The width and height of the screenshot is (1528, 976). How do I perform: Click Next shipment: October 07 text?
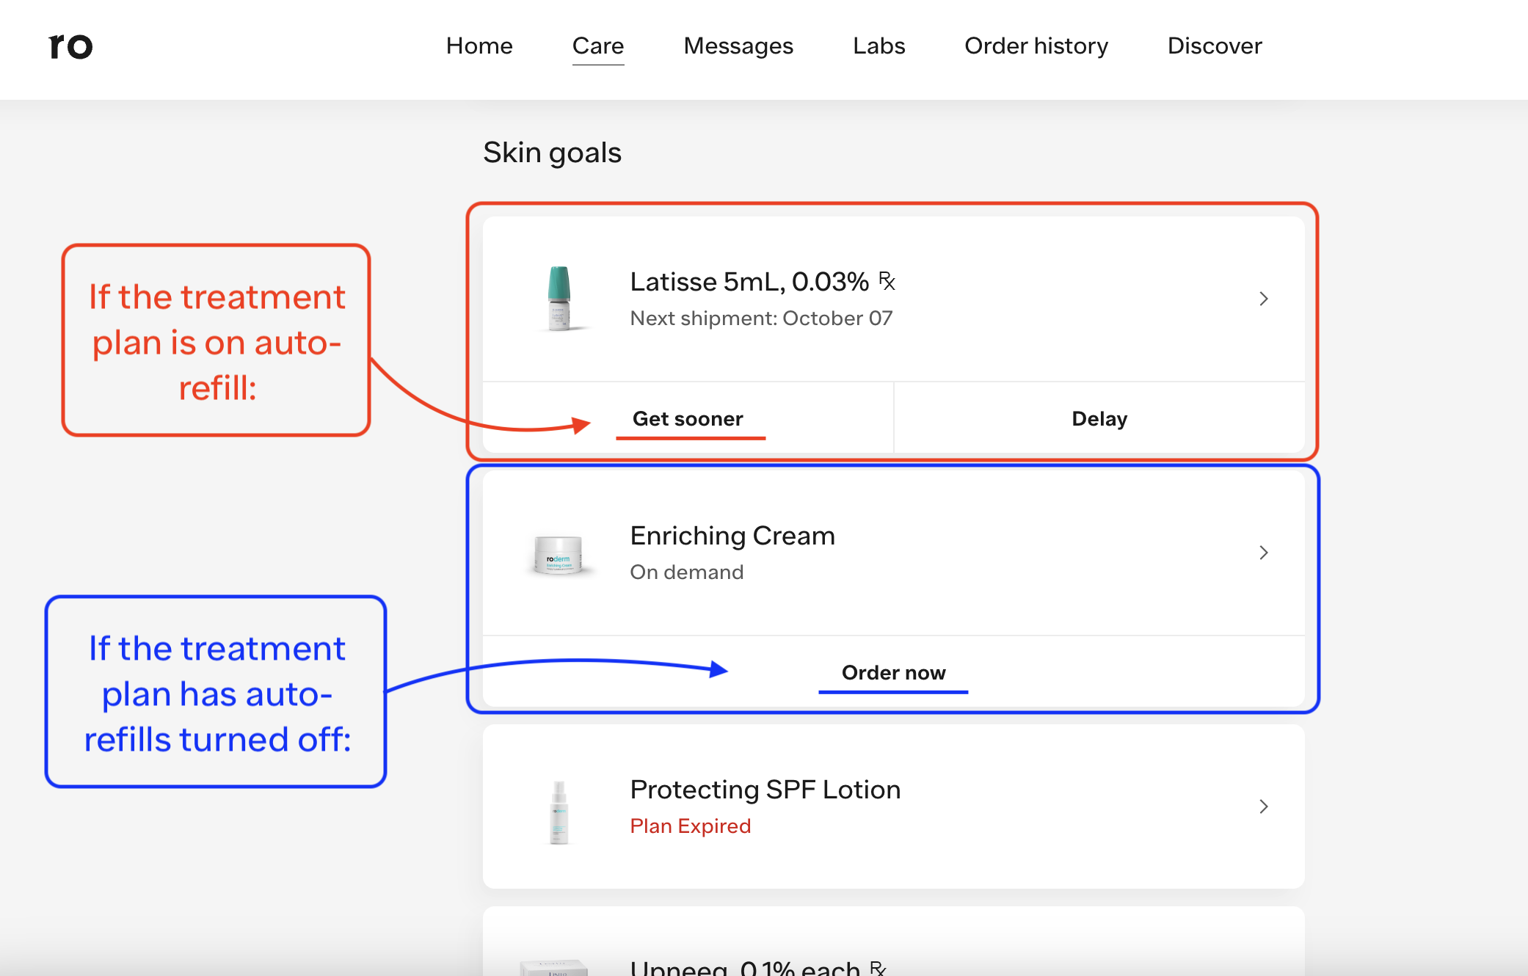click(761, 318)
